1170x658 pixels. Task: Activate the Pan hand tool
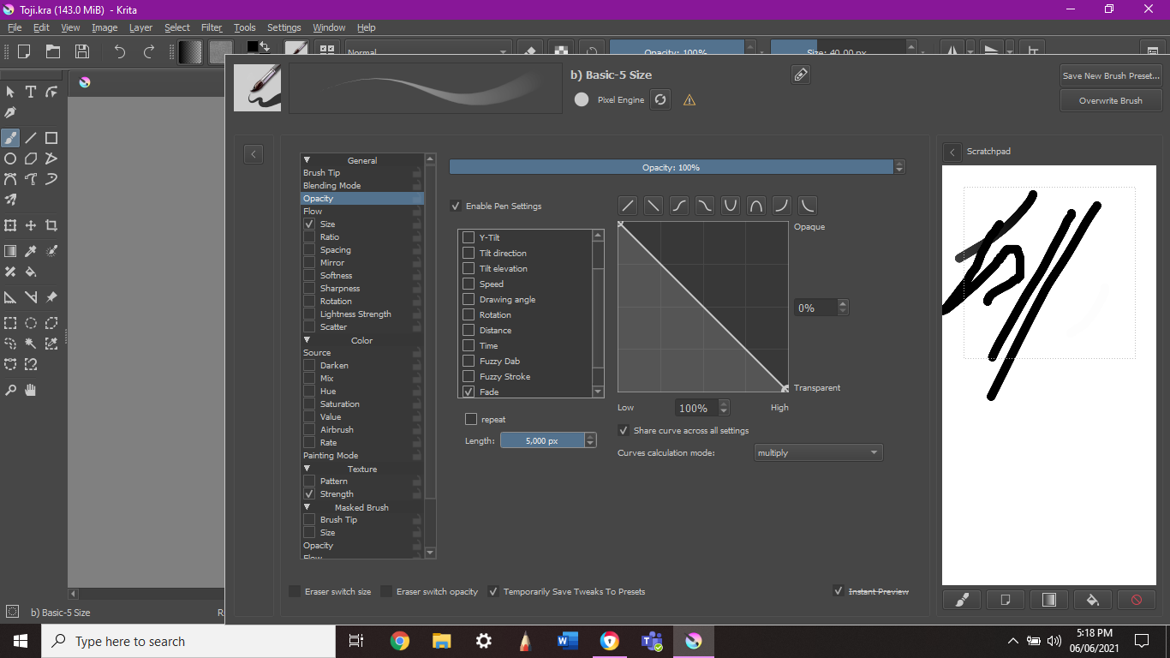(31, 390)
